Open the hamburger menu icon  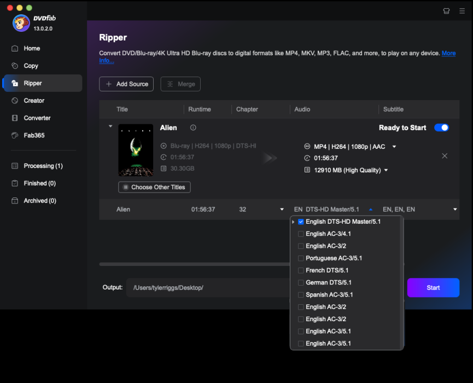(x=462, y=10)
